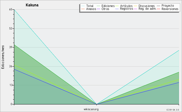
Task: Click the red Reversiones legend line swatch
Action: tap(158, 9)
